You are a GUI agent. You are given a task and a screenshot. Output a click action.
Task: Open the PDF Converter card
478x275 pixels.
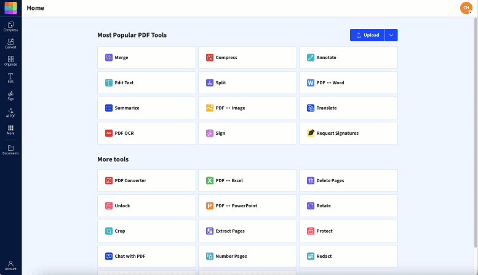point(146,180)
